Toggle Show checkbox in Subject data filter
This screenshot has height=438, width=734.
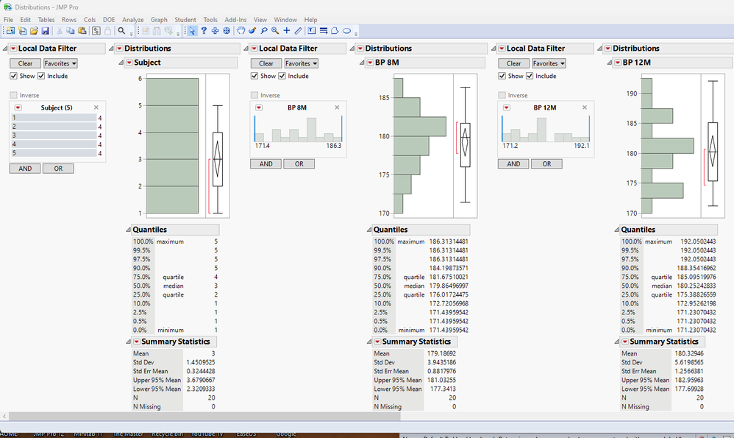tap(13, 76)
